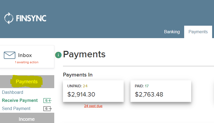Click the 1 awaiting action notice
Screen dimensions: 214x123
[27, 62]
